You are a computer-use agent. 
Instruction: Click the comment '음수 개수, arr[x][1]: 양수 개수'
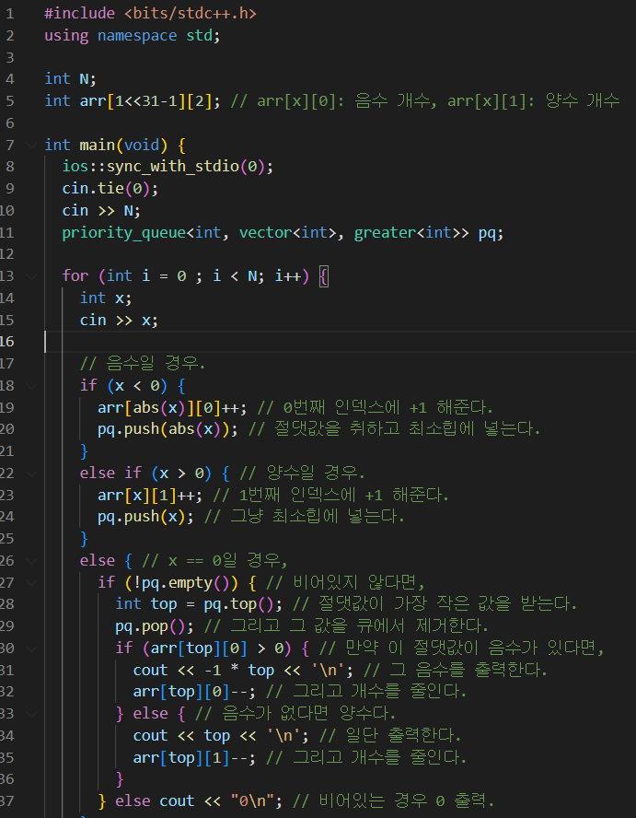[x=488, y=100]
